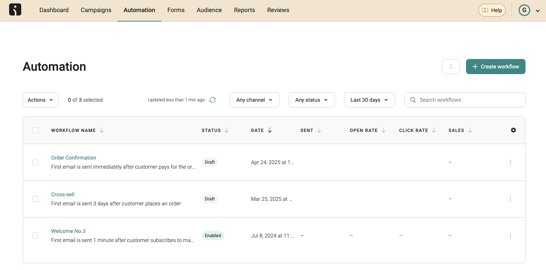The image size is (546, 270).
Task: Click the Omnisend logo icon
Action: coord(15,10)
